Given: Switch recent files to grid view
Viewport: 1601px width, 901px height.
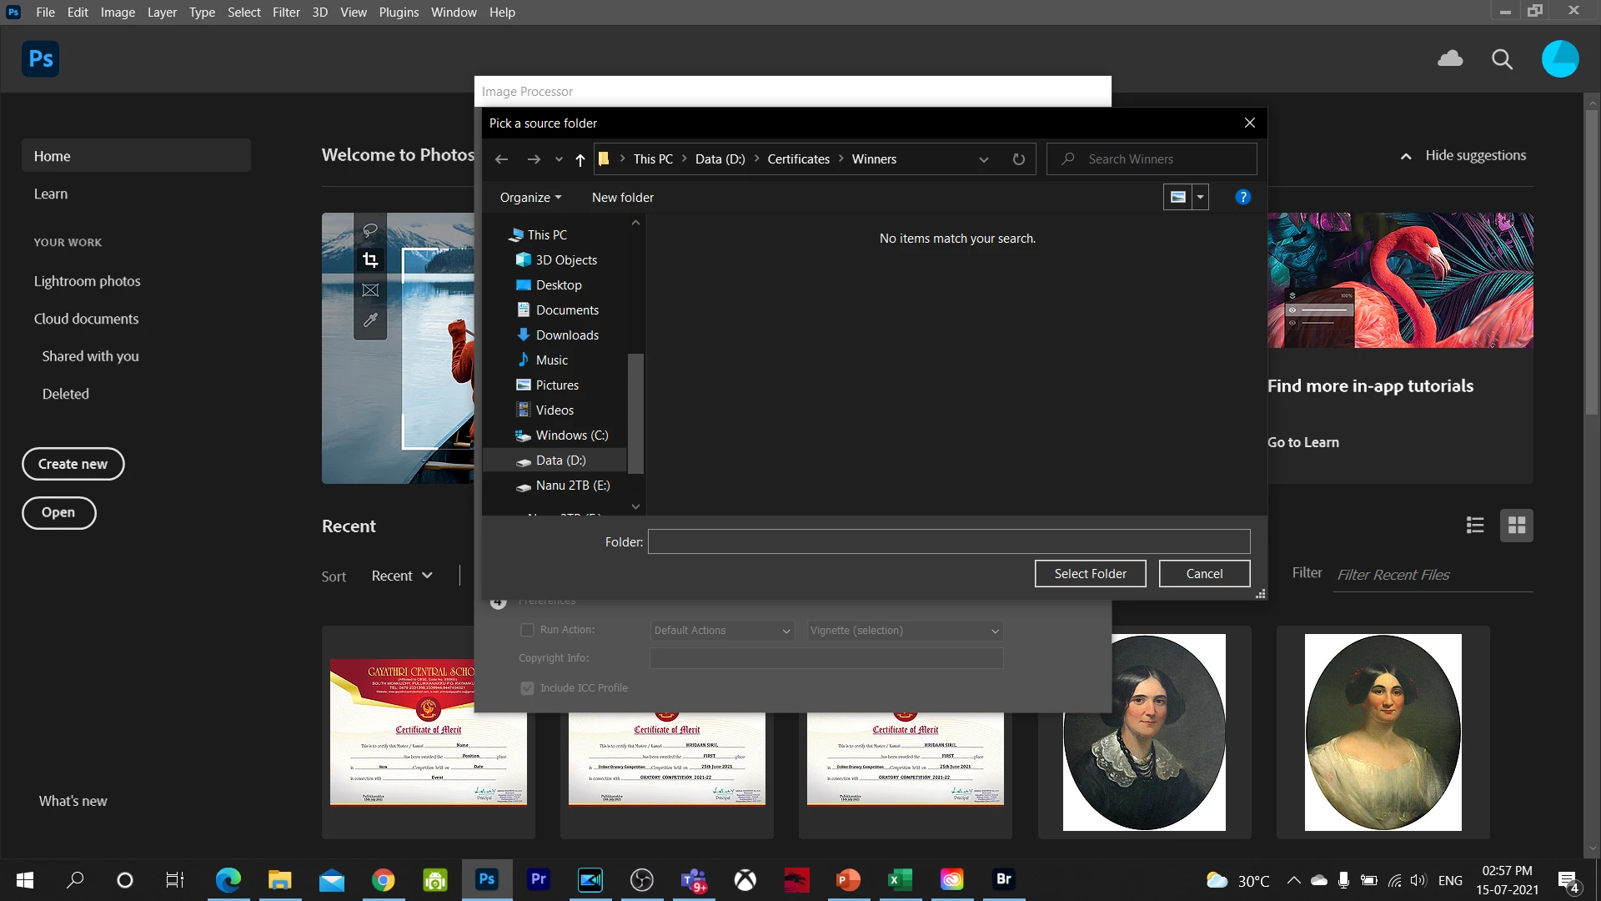Looking at the screenshot, I should coord(1516,525).
